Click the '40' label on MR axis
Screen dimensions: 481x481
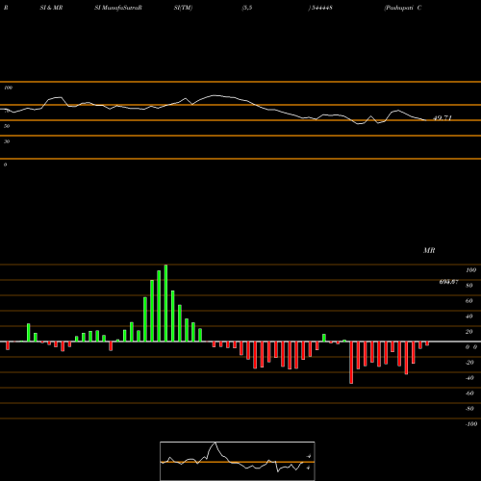pos(469,316)
